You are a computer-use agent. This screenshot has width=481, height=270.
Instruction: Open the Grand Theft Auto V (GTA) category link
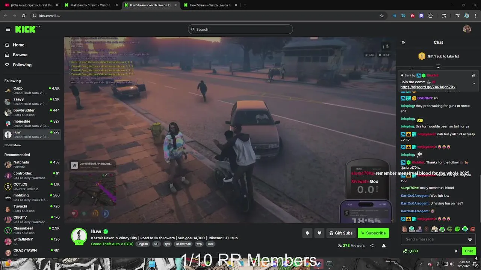pos(112,244)
